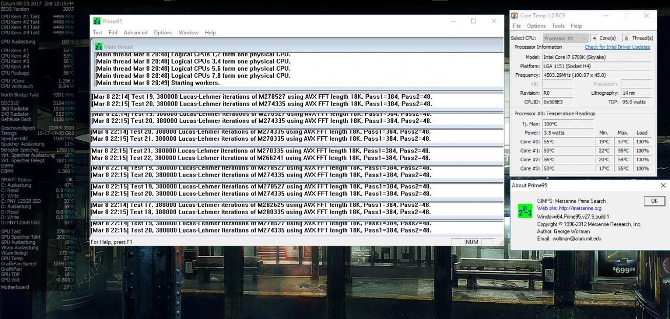Viewport: 670px width, 319px height.
Task: Click the Frequency value 4503.29MHz
Action: click(x=597, y=75)
